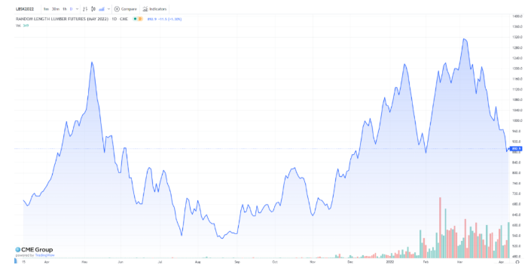
Task: Click the 2022 label on time axis
Action: [x=390, y=262]
